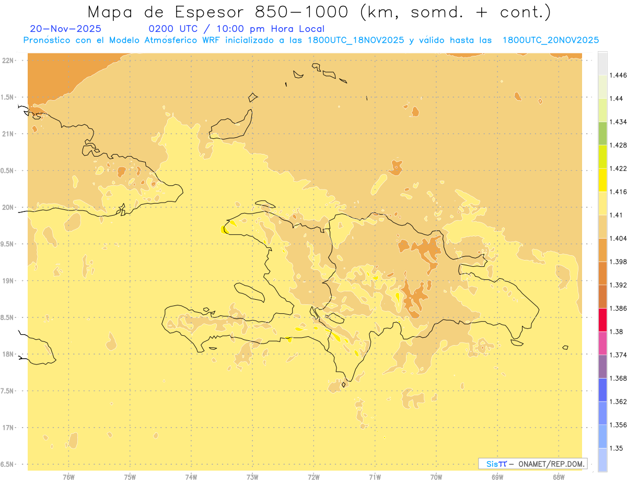
Task: Click the pink legend swatch between 1.374 and 1.38
Action: click(x=602, y=343)
